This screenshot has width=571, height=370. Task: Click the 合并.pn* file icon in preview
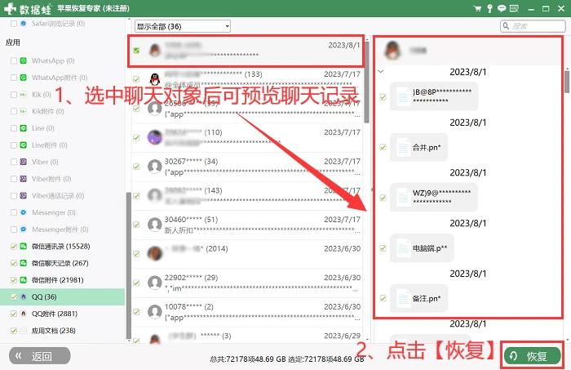pos(403,148)
